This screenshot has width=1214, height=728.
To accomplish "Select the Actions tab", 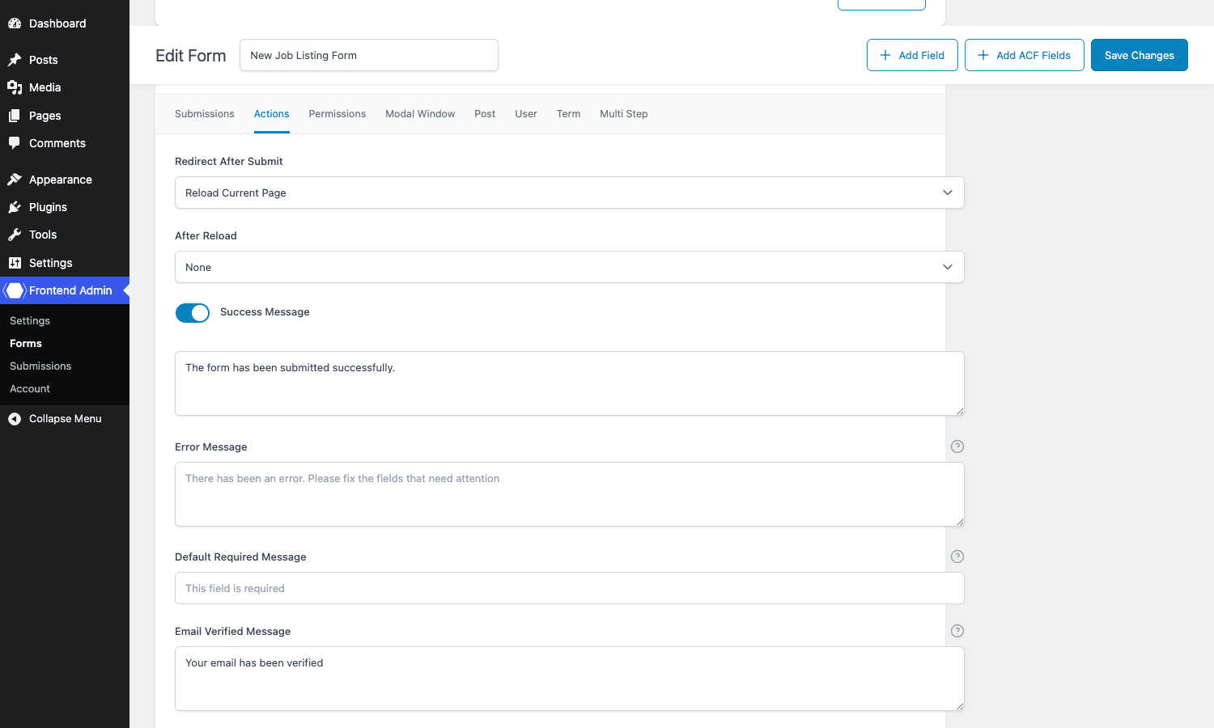I will point(272,114).
